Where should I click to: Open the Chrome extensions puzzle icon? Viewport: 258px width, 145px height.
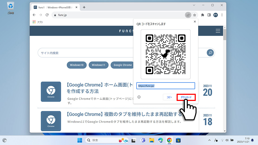(x=203, y=15)
